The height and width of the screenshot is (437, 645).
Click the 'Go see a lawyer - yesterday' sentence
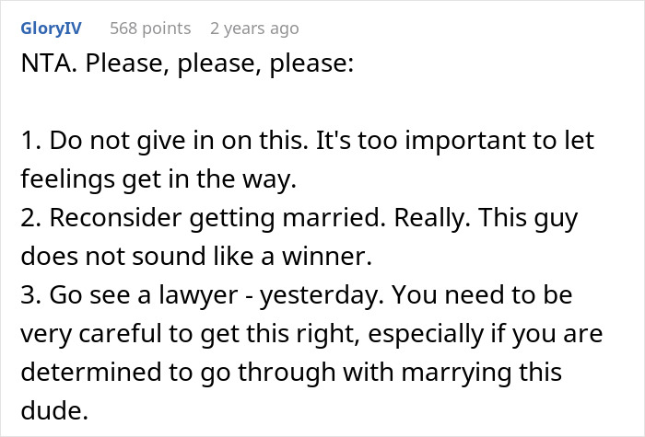(x=217, y=295)
